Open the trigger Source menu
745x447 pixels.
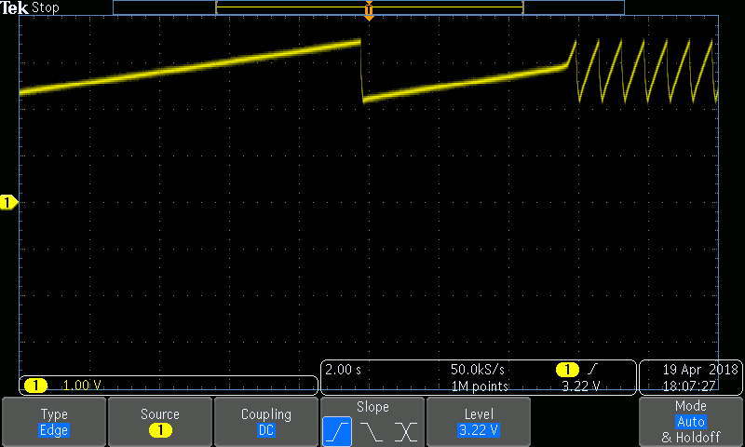(x=160, y=422)
